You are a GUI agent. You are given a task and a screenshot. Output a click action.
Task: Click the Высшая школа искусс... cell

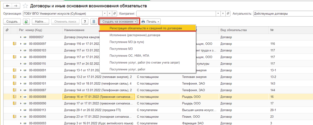coord(200,110)
